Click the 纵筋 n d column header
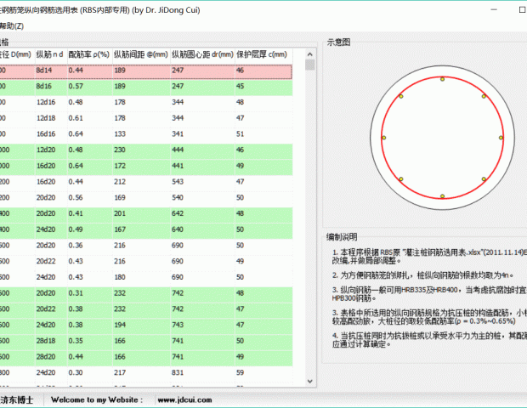This screenshot has width=527, height=408. tap(49, 54)
